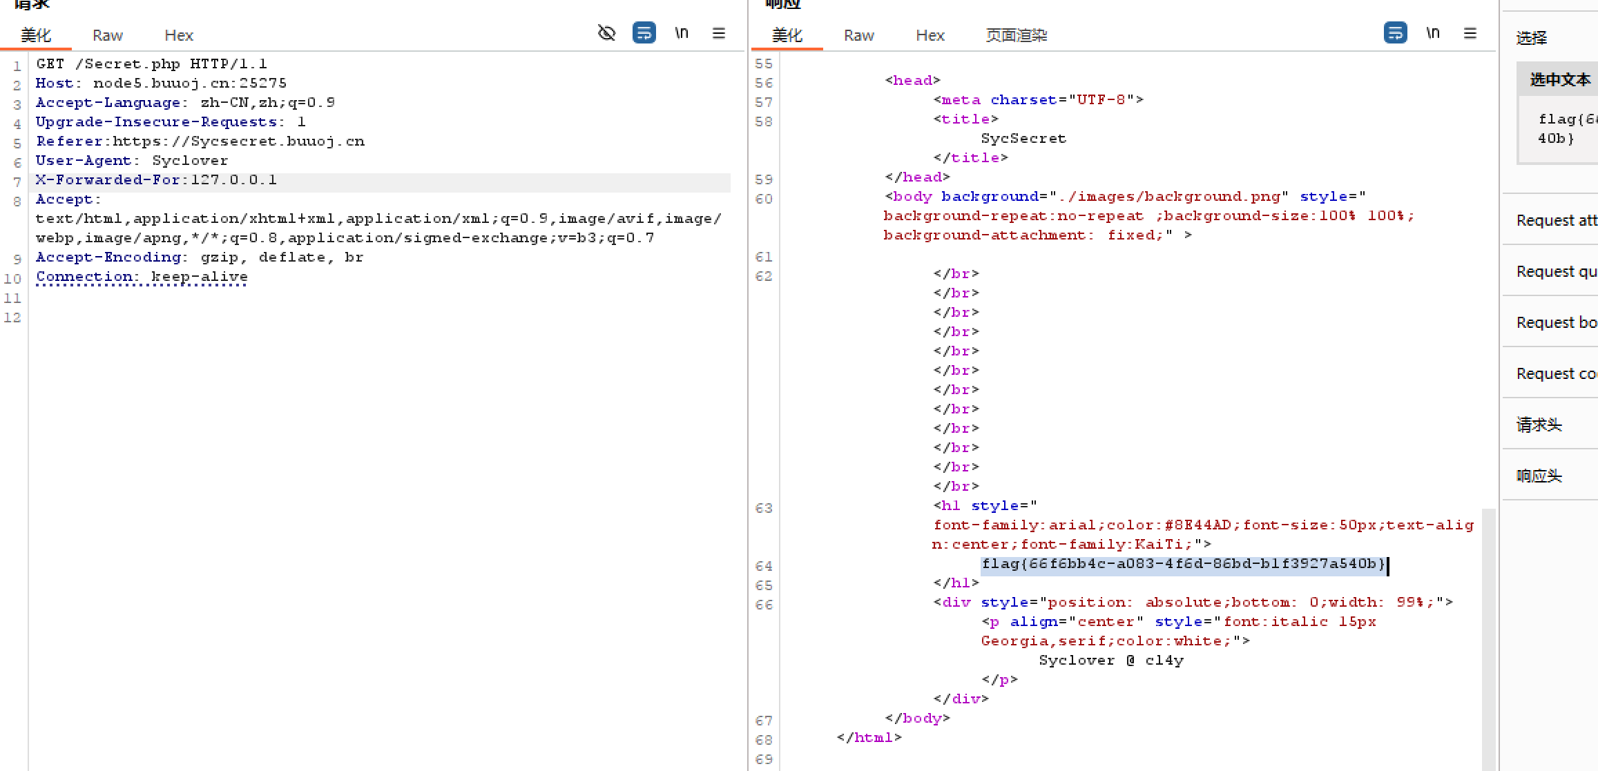Click the highlighted flag text in response
The height and width of the screenshot is (771, 1598).
pos(1183,564)
